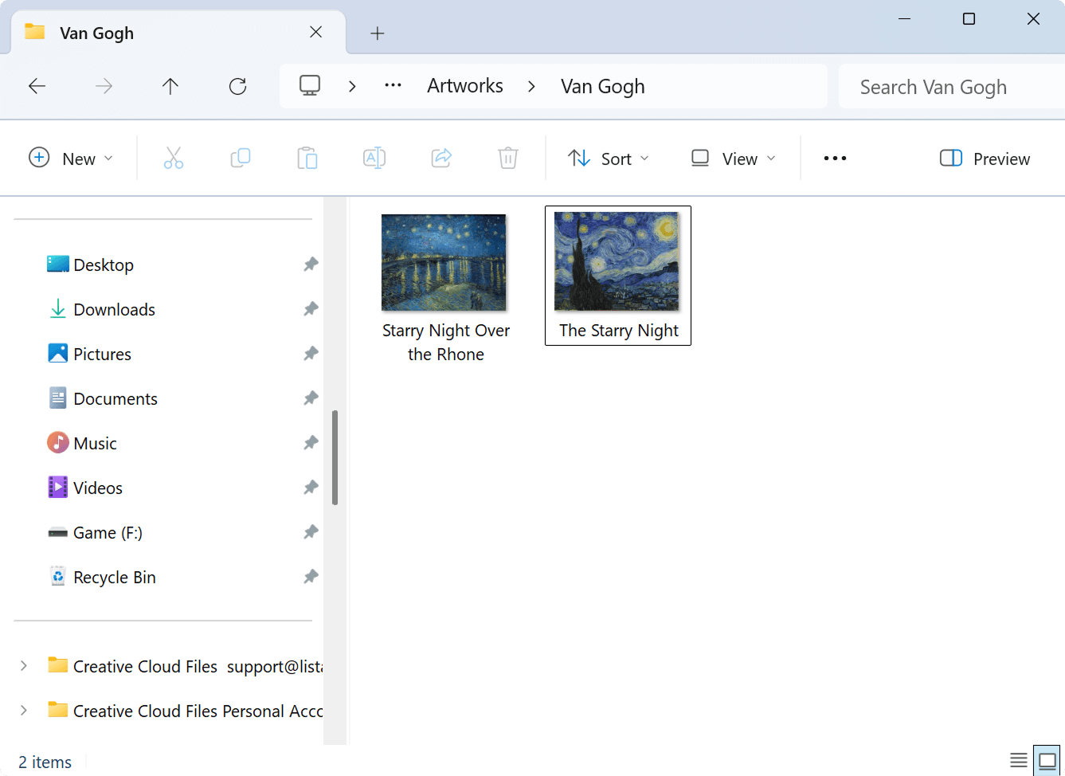Open Documents in the sidebar
This screenshot has height=776, width=1065.
[116, 398]
